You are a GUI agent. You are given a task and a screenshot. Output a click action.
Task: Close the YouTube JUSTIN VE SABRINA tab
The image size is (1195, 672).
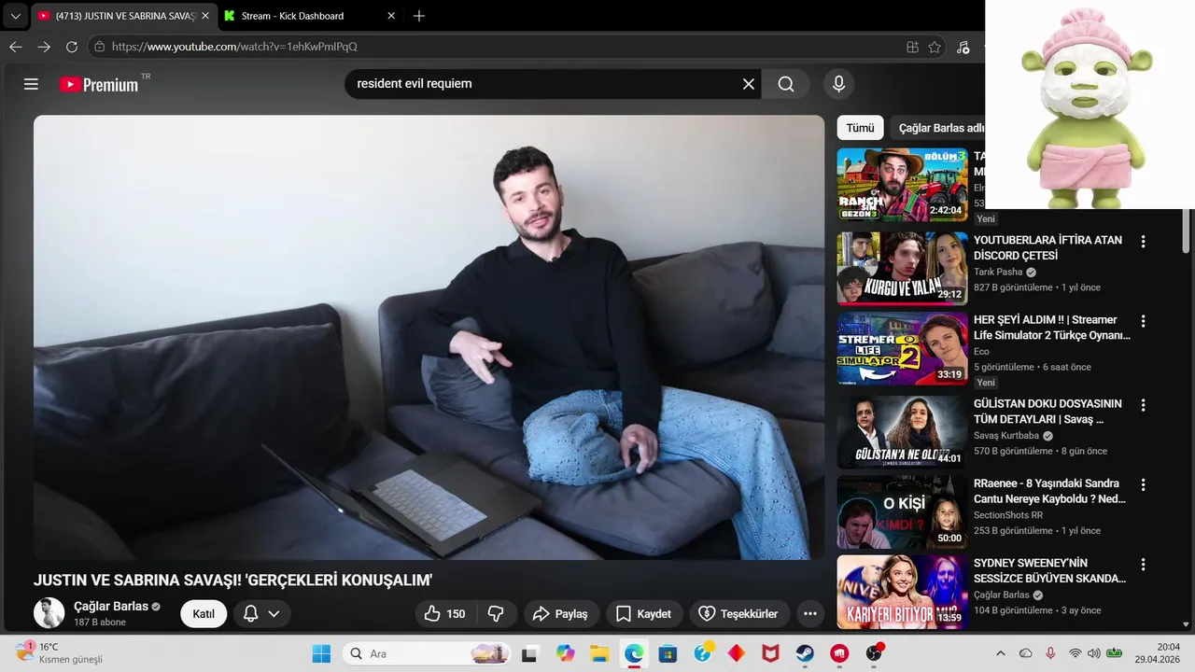205,16
